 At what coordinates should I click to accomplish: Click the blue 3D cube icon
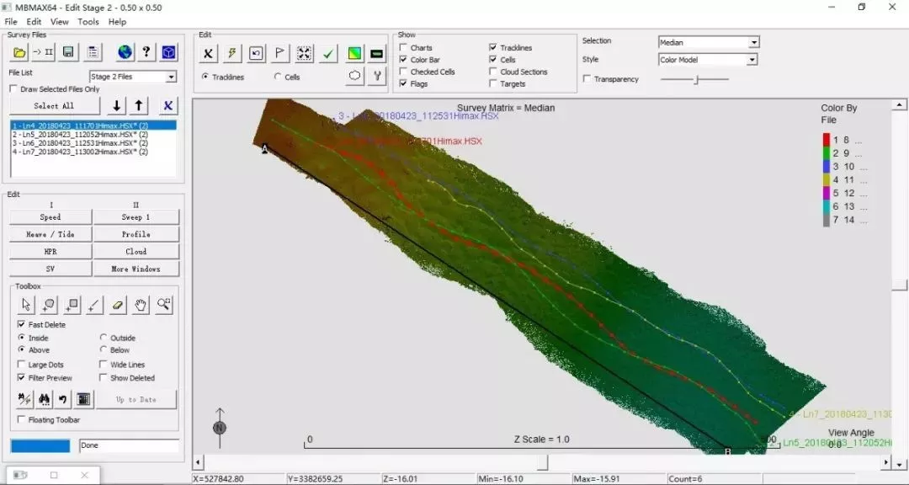point(168,52)
